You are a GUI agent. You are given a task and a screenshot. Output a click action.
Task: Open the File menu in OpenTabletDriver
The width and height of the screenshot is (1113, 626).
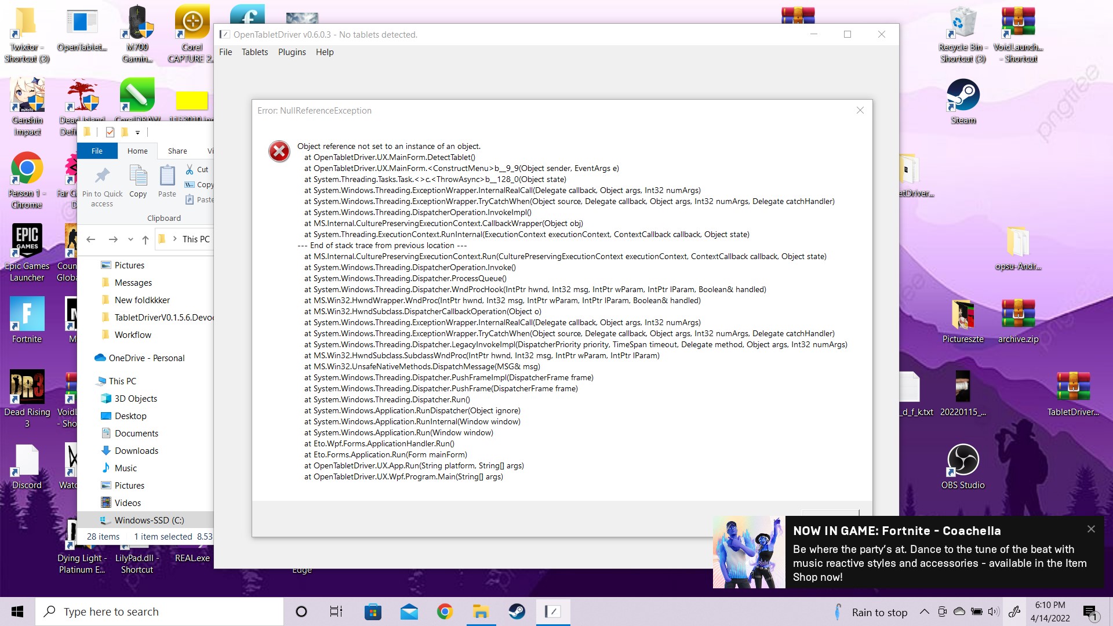click(x=225, y=52)
